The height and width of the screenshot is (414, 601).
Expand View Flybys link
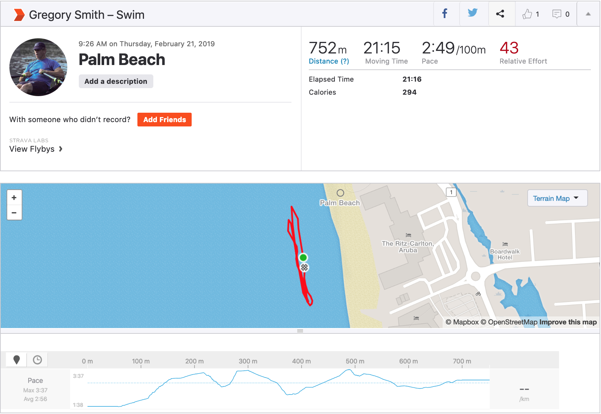(36, 149)
